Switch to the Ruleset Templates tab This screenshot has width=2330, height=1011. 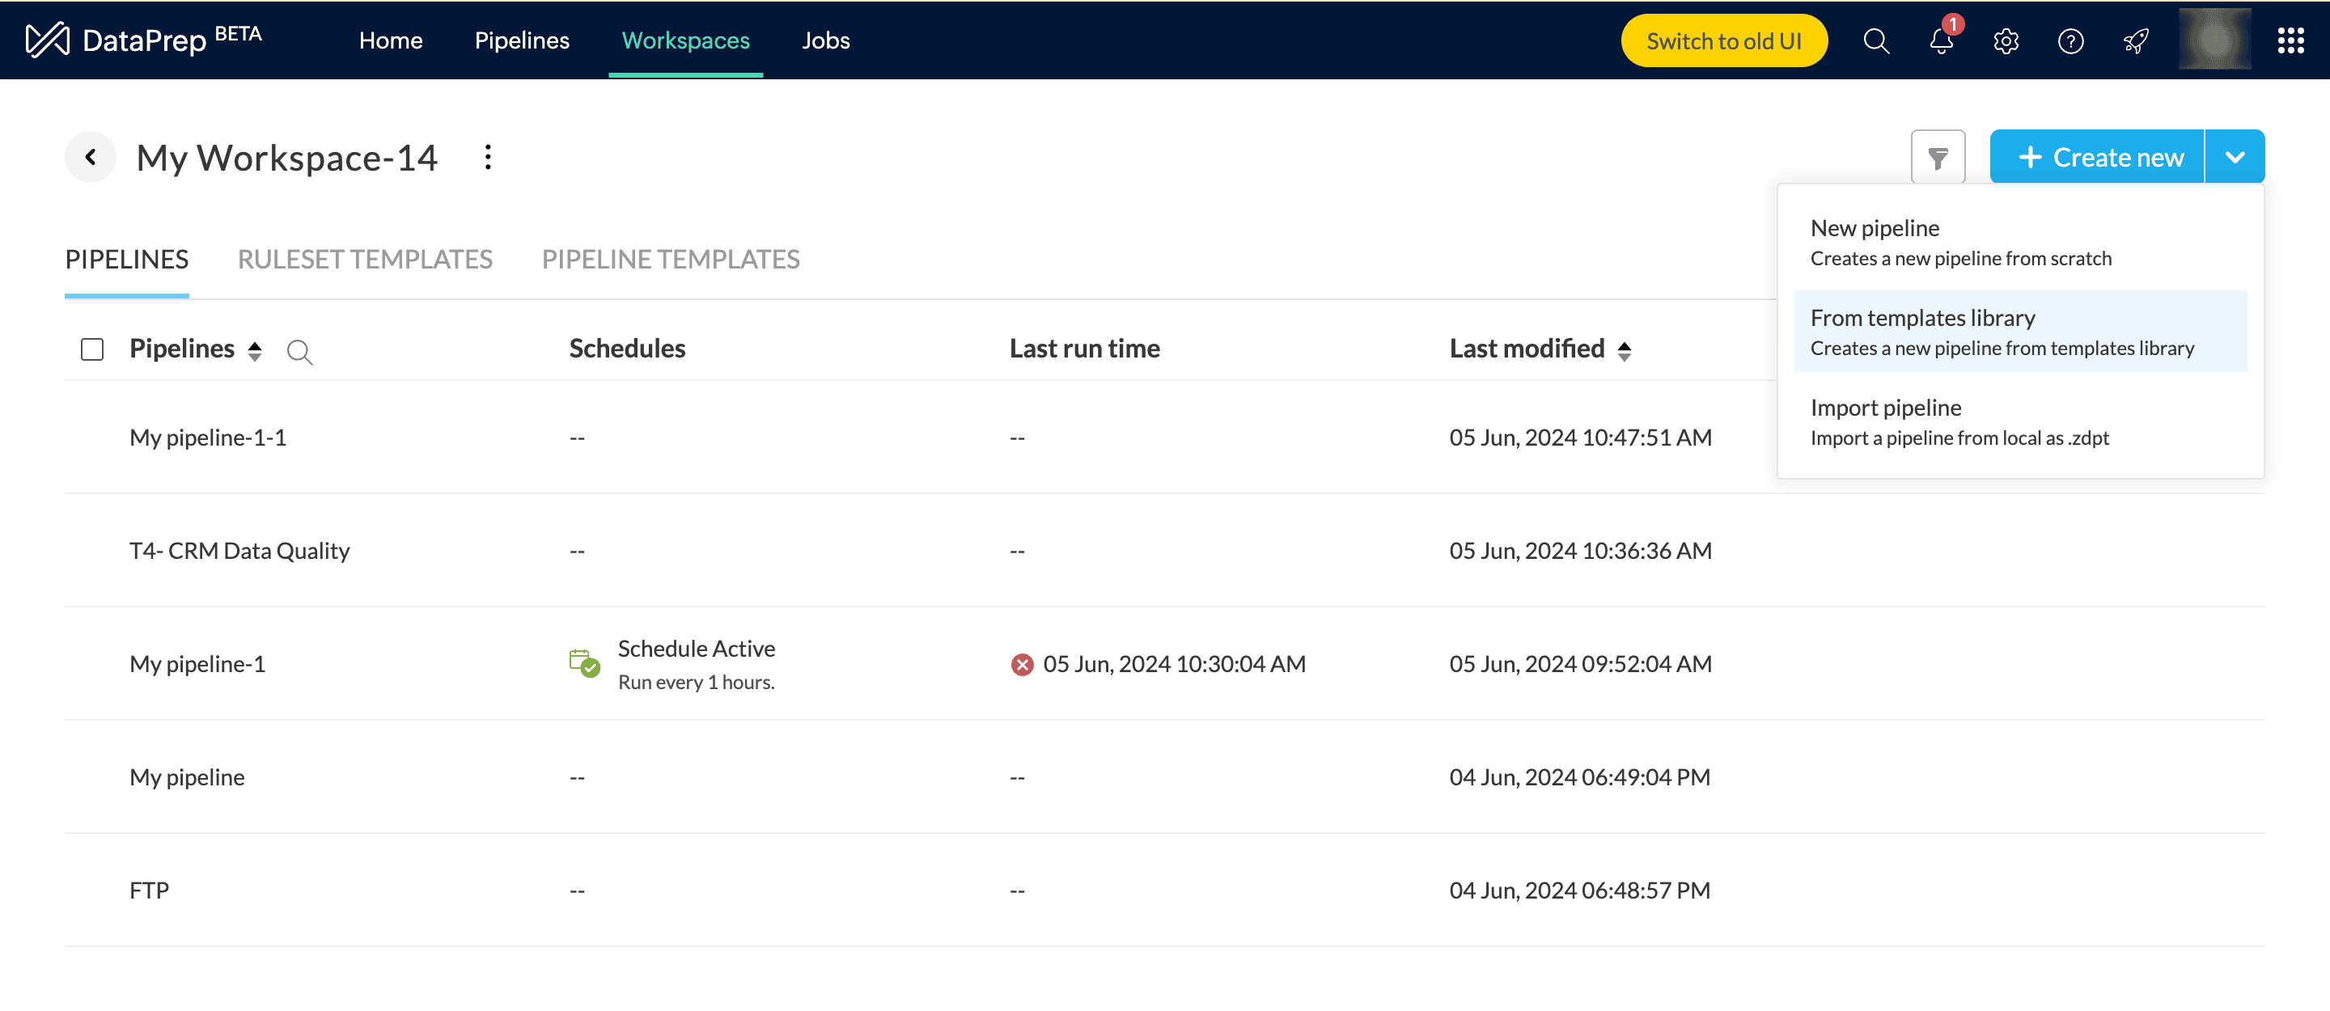[365, 260]
